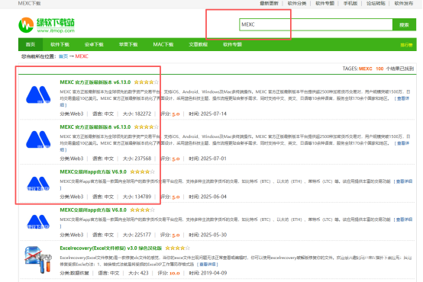This screenshot has height=282, width=423.
Task: Select 软件下载 in the green navigation bar
Action: [x=60, y=44]
